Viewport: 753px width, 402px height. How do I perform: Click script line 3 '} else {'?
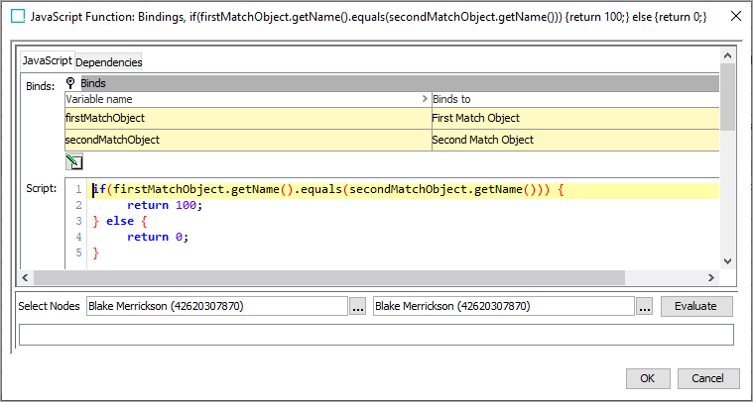click(x=120, y=222)
